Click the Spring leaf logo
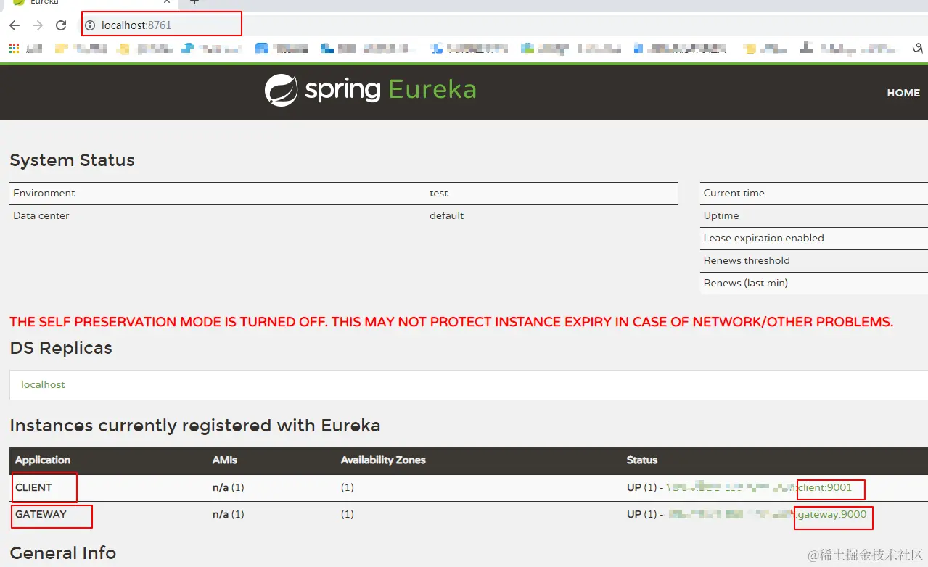The image size is (928, 567). [x=281, y=90]
